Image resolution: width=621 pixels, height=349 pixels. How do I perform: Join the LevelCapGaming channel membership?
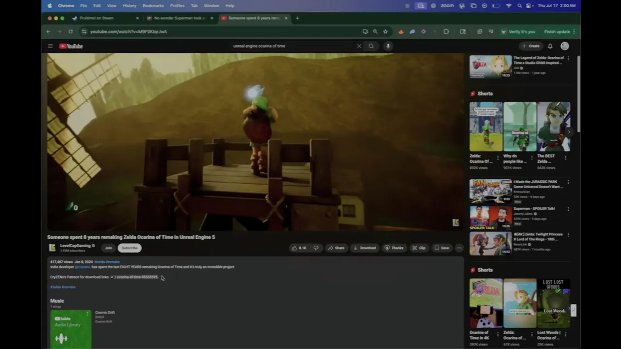point(108,248)
